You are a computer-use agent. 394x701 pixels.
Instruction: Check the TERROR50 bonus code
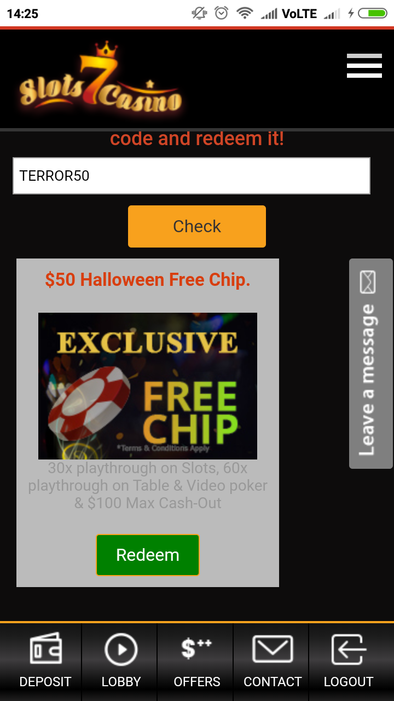[197, 226]
